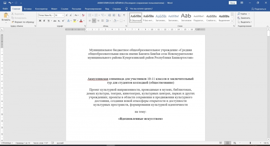
Task: Open the font color dropdown arrow
Action: 84,21
